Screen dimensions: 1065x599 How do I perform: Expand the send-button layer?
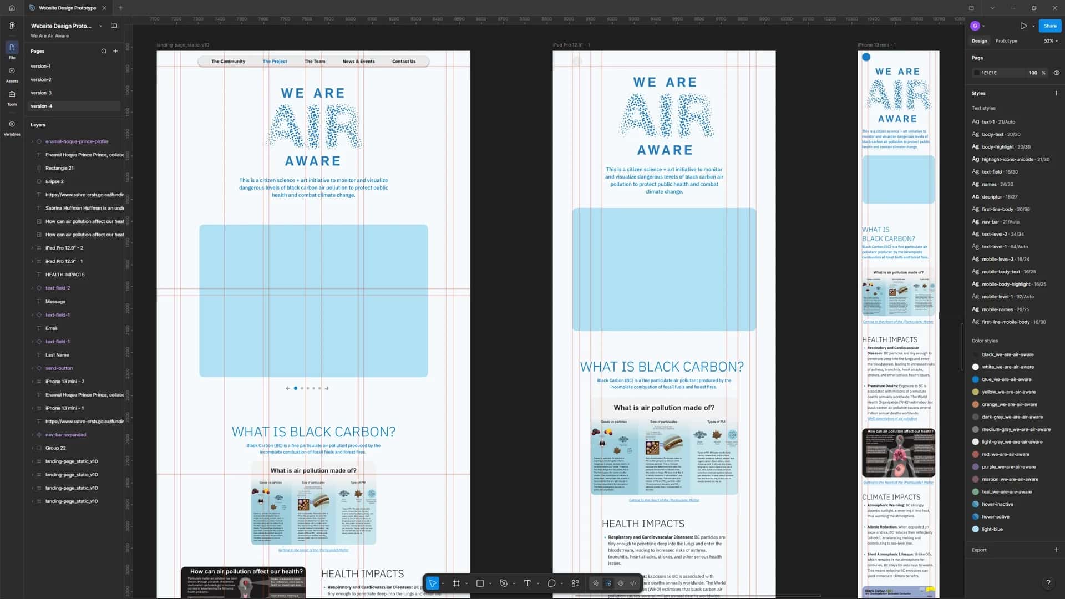[x=32, y=368]
